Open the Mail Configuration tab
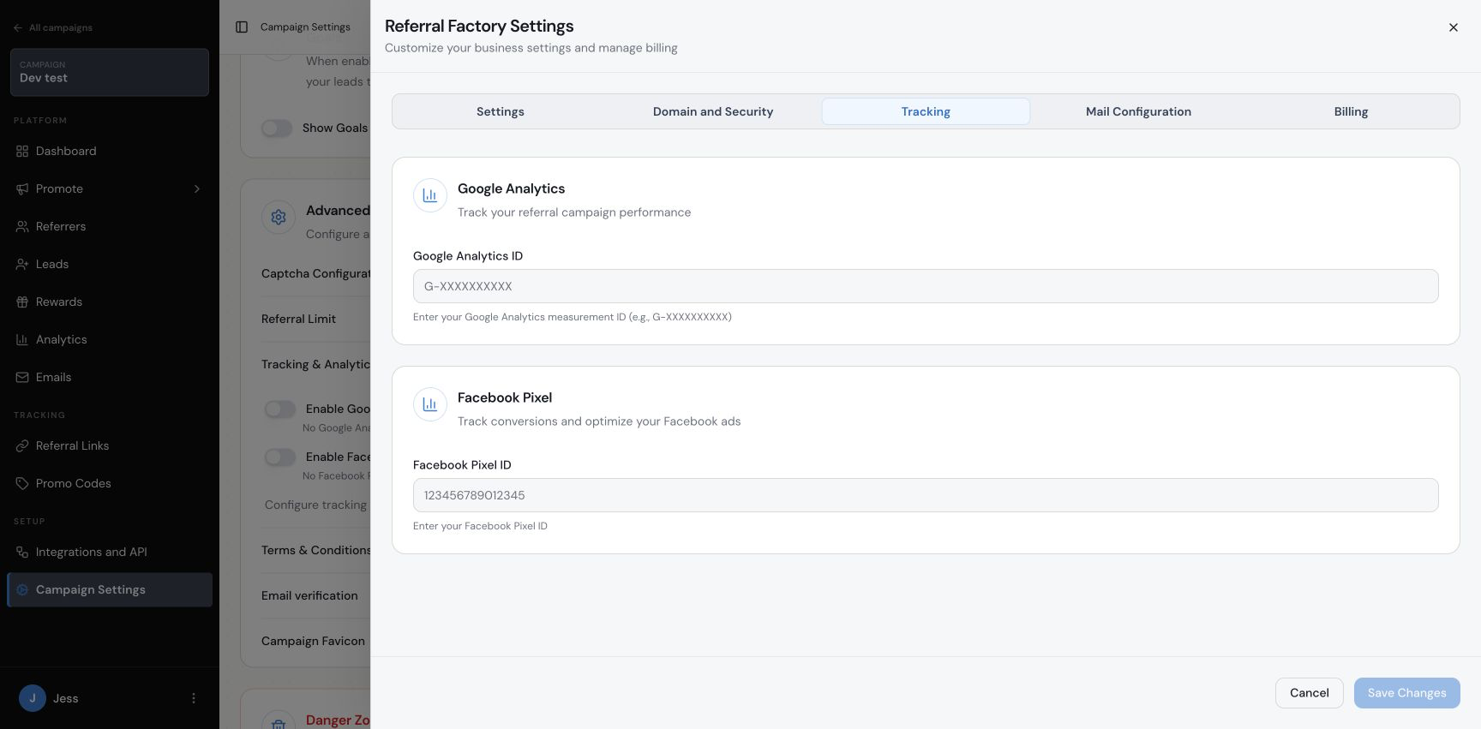The height and width of the screenshot is (729, 1481). 1138,111
